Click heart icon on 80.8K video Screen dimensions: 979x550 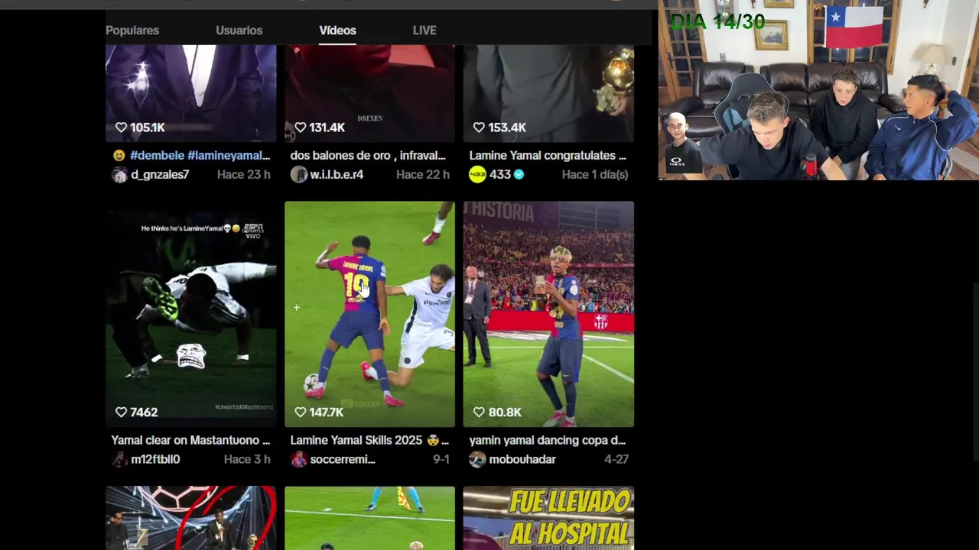pos(479,412)
